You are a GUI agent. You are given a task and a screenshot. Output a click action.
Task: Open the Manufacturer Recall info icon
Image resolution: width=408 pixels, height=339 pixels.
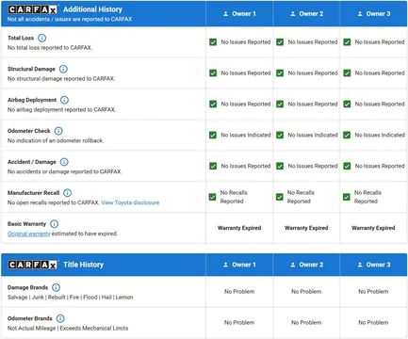click(x=67, y=193)
